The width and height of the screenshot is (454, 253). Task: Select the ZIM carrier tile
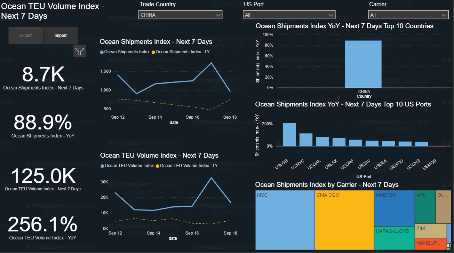pyautogui.click(x=430, y=231)
